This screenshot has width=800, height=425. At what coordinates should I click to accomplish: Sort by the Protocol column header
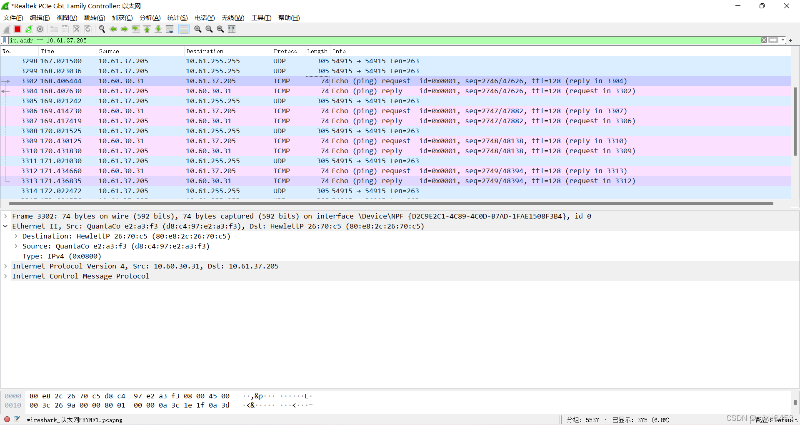[x=288, y=51]
